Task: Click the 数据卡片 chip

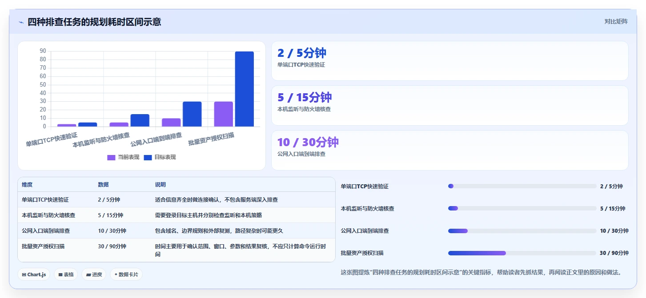Action: coord(126,274)
